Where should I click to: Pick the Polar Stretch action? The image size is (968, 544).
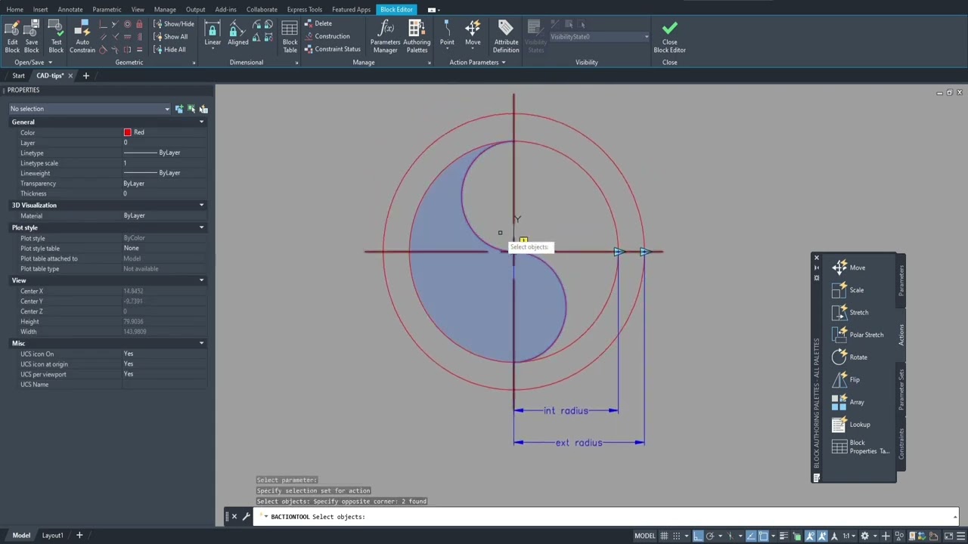[x=858, y=335]
